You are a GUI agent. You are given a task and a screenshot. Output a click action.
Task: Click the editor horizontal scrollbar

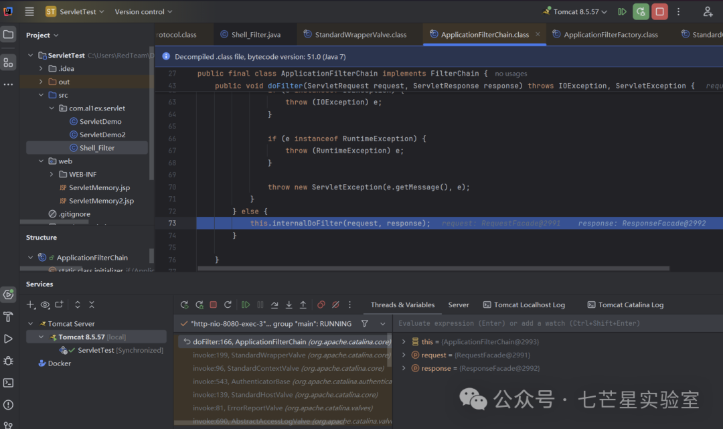tap(433, 268)
